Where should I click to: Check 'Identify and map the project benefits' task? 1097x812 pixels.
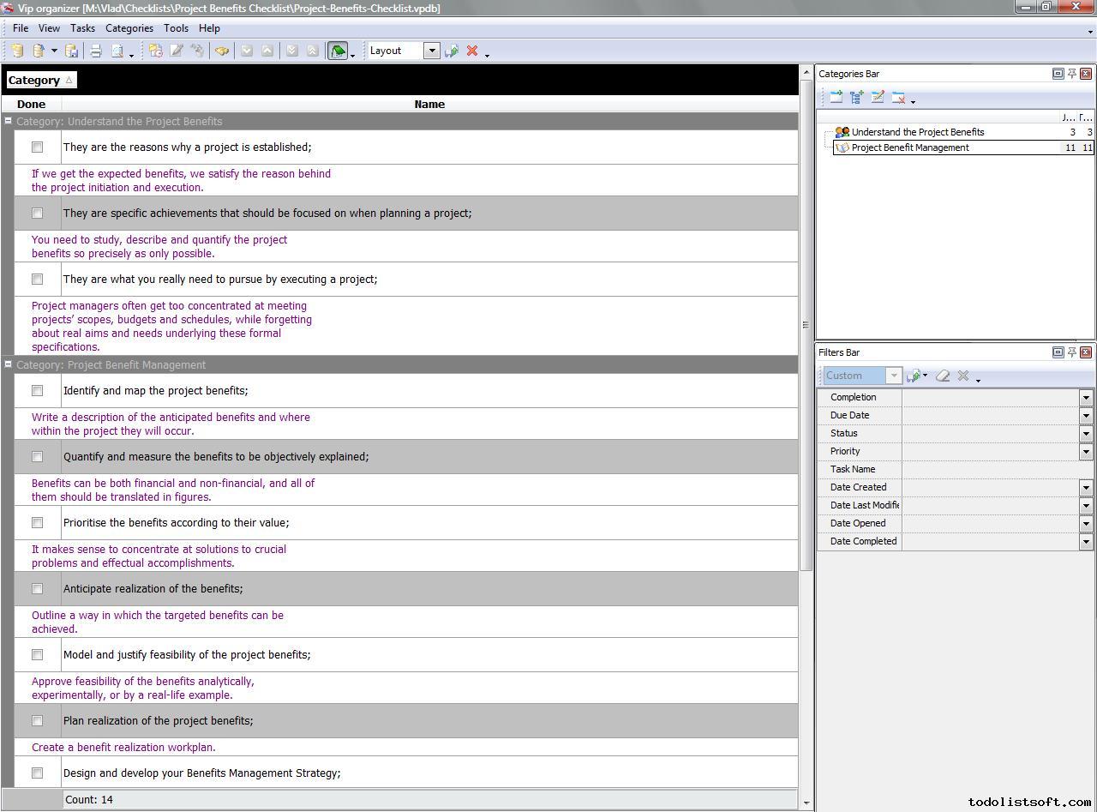pos(37,391)
